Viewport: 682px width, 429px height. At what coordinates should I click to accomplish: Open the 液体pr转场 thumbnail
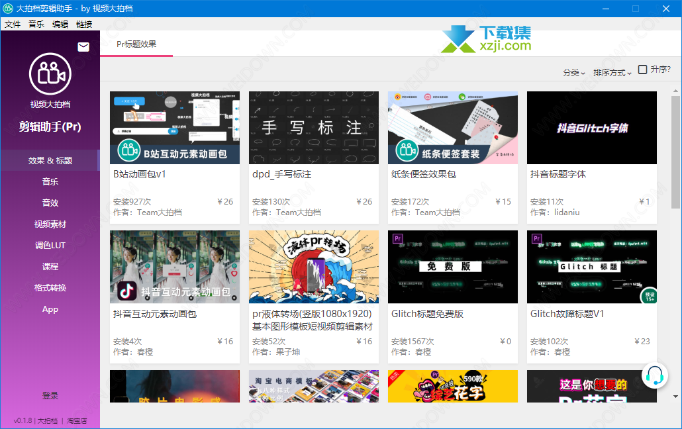tap(314, 267)
